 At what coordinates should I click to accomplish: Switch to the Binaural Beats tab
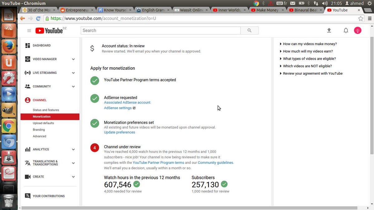click(x=306, y=10)
